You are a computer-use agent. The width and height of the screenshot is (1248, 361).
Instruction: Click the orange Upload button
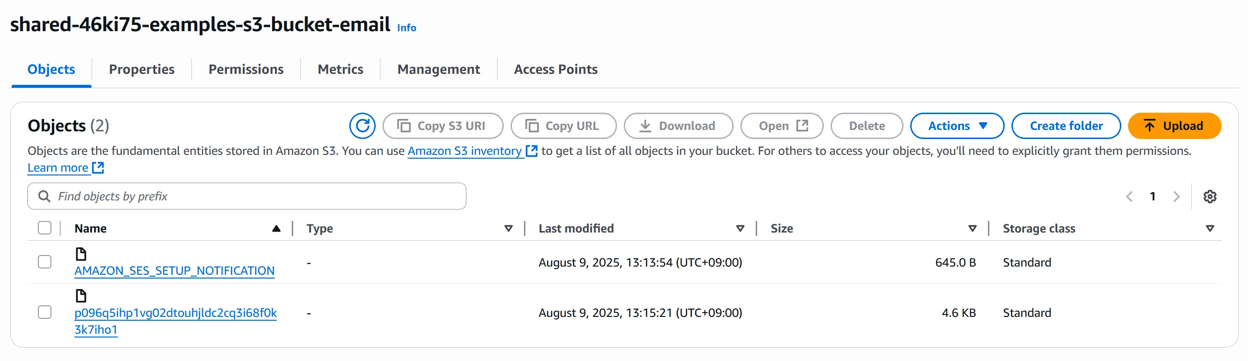click(x=1175, y=126)
